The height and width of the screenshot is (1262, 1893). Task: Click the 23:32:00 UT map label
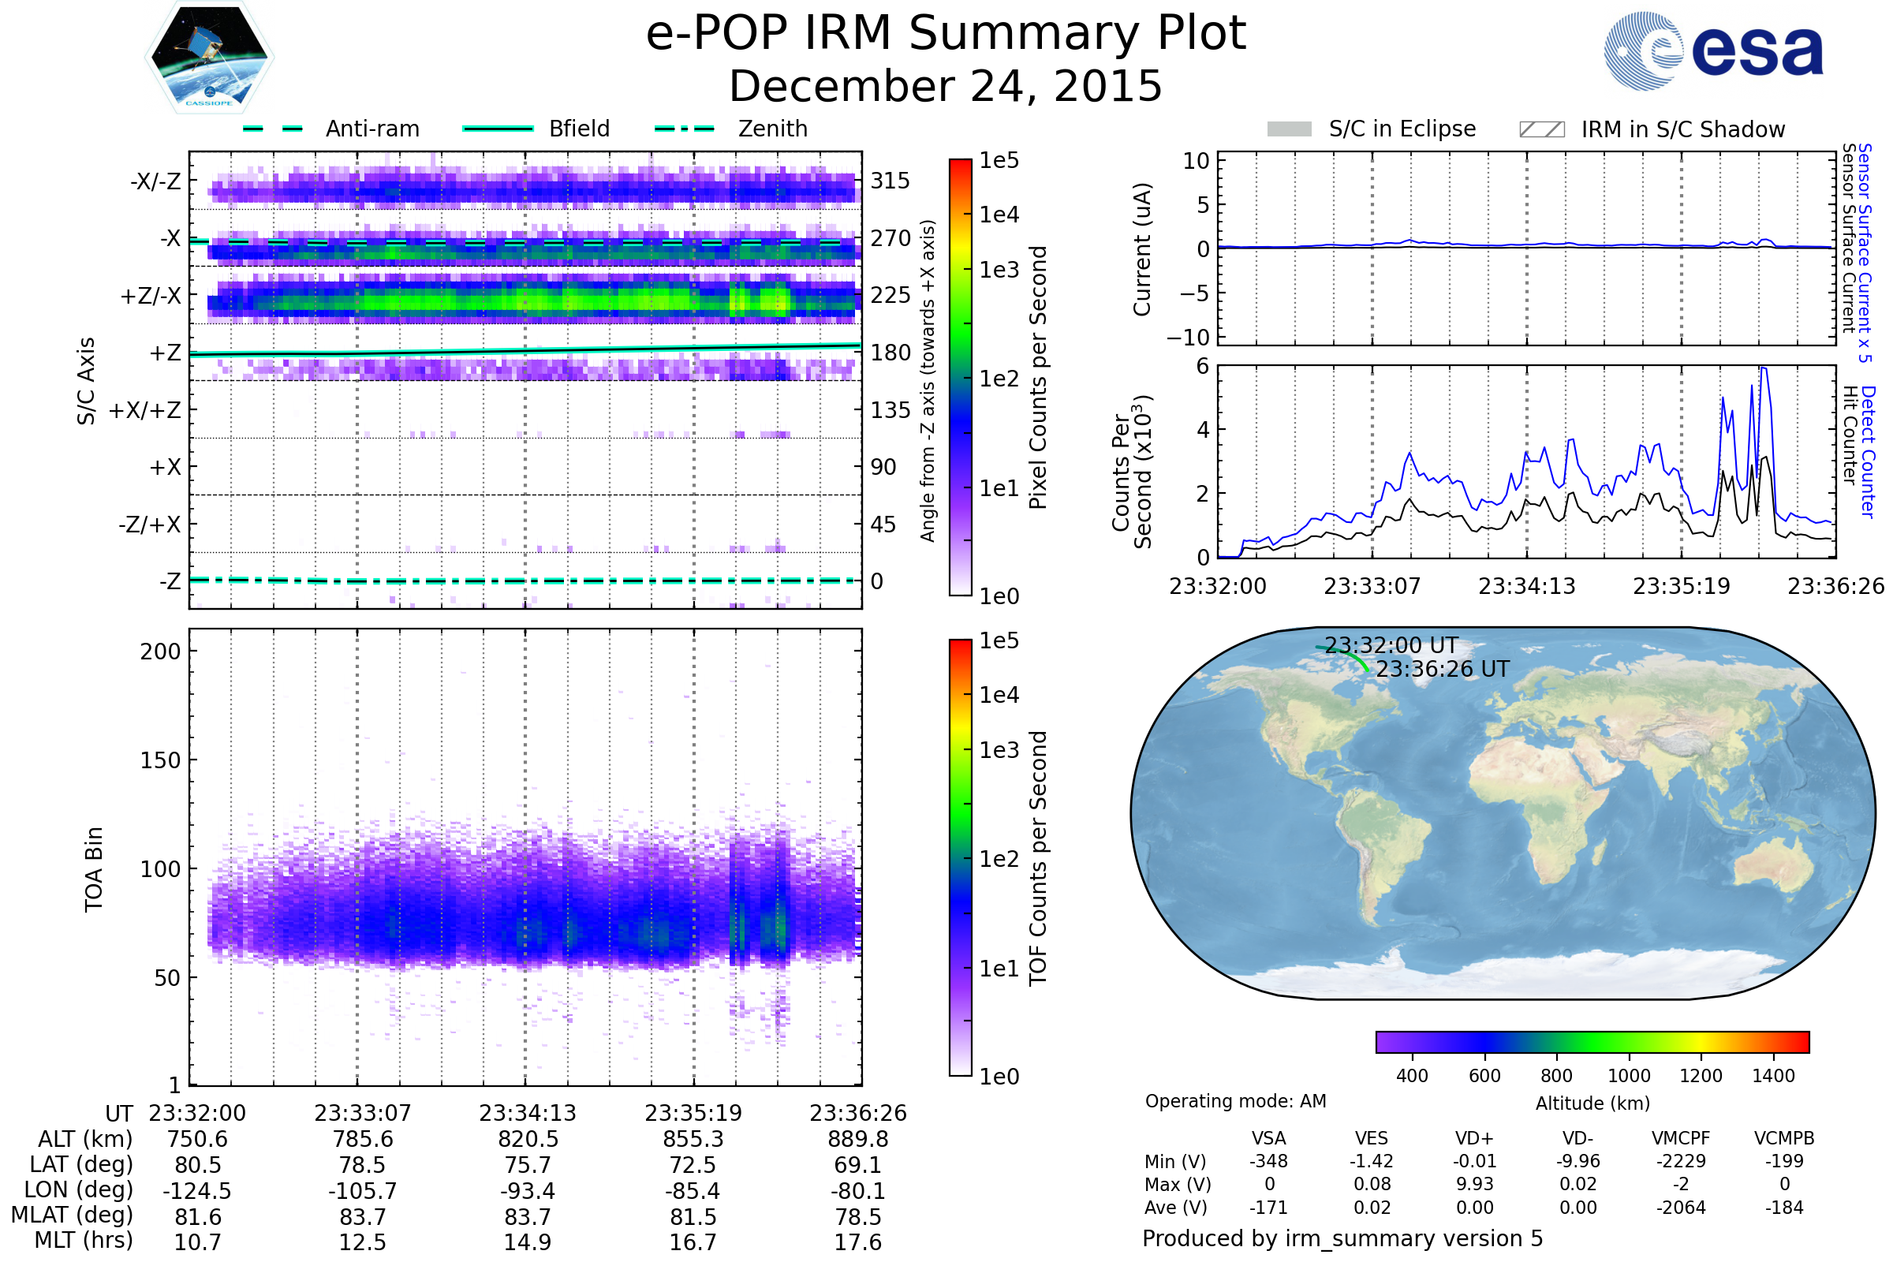1391,645
